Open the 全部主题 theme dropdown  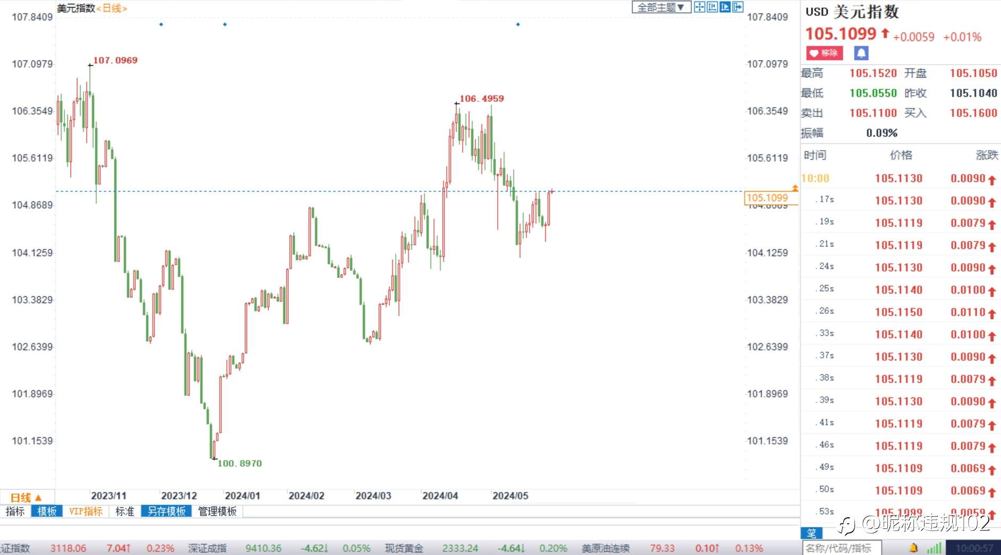click(661, 7)
